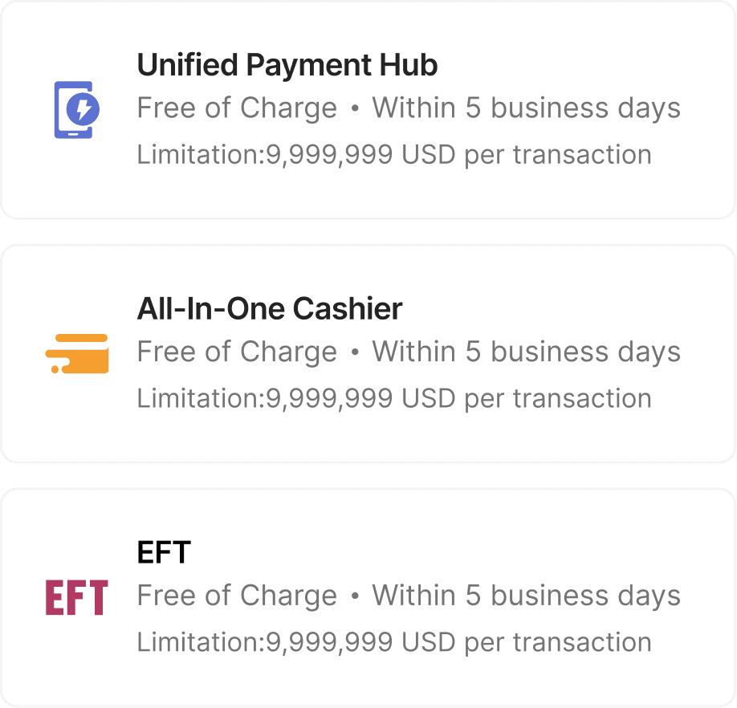737x708 pixels.
Task: Select the Unified Payment Hub title
Action: click(287, 65)
